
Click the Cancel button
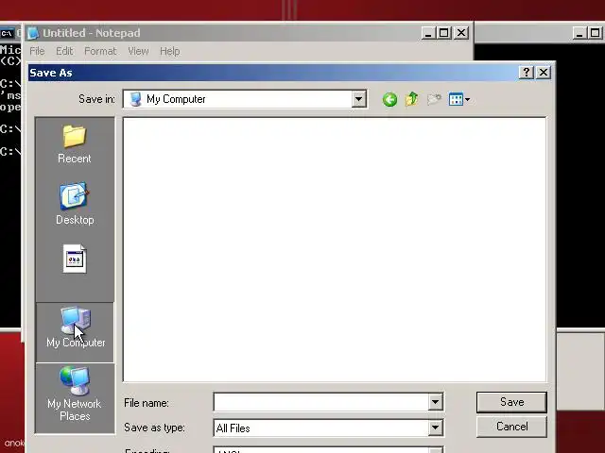pyautogui.click(x=511, y=427)
